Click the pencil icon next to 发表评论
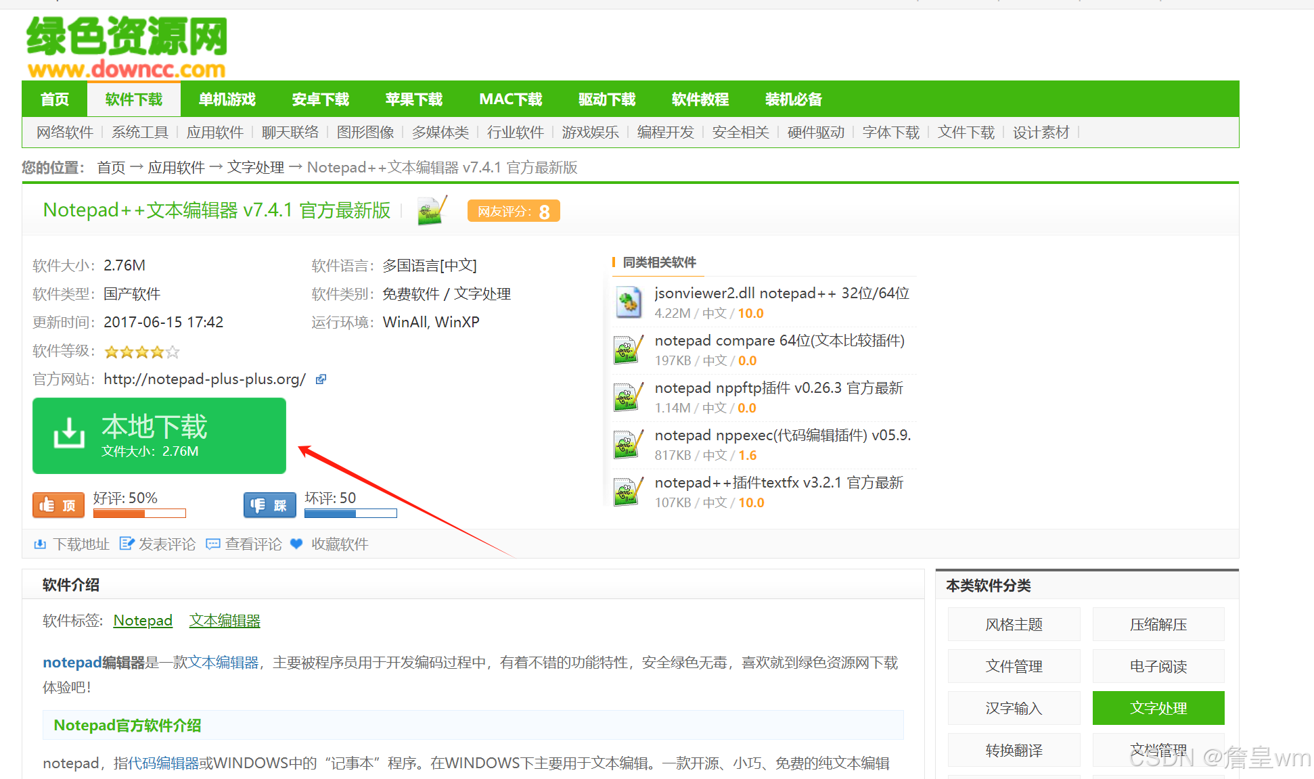The height and width of the screenshot is (779, 1314). point(127,544)
